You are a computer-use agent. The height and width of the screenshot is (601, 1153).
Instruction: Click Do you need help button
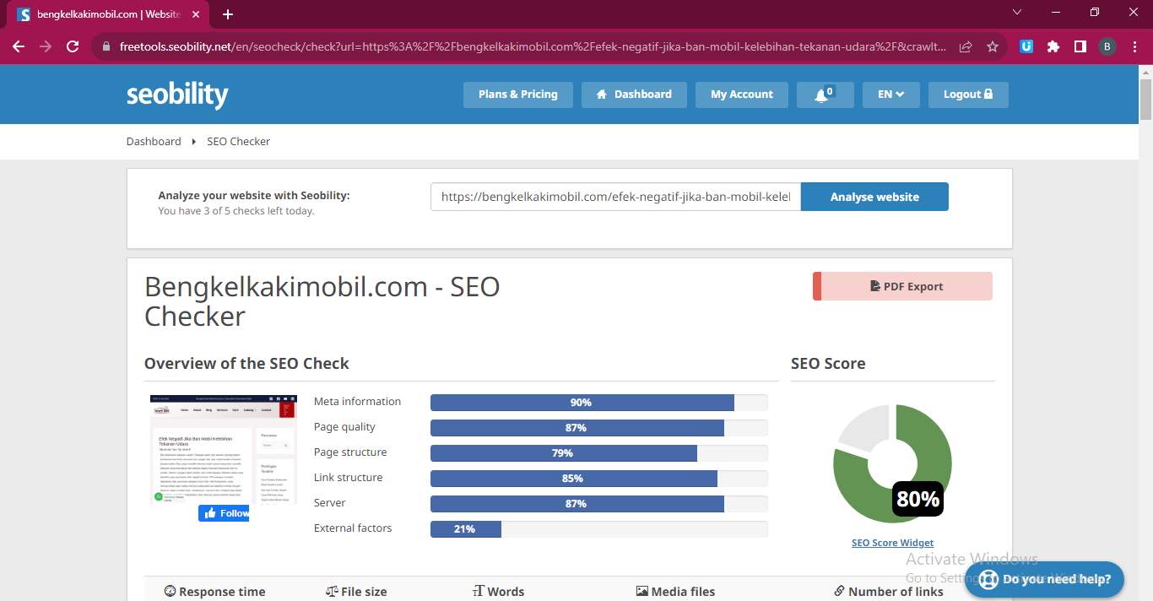tap(1044, 580)
